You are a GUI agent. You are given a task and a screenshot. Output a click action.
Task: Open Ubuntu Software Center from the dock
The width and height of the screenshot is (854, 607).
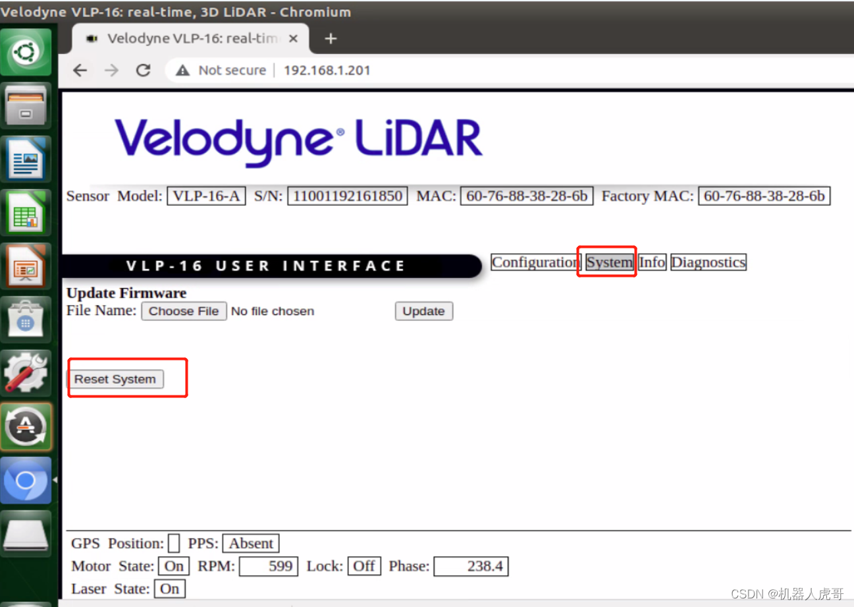pyautogui.click(x=26, y=320)
